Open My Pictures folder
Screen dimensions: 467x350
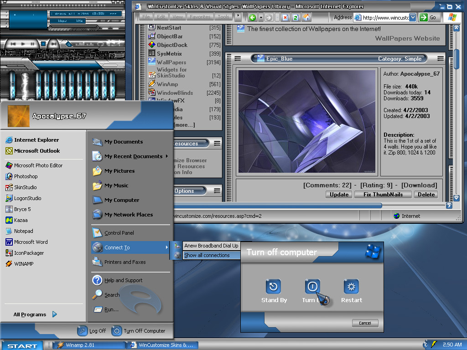coord(114,171)
